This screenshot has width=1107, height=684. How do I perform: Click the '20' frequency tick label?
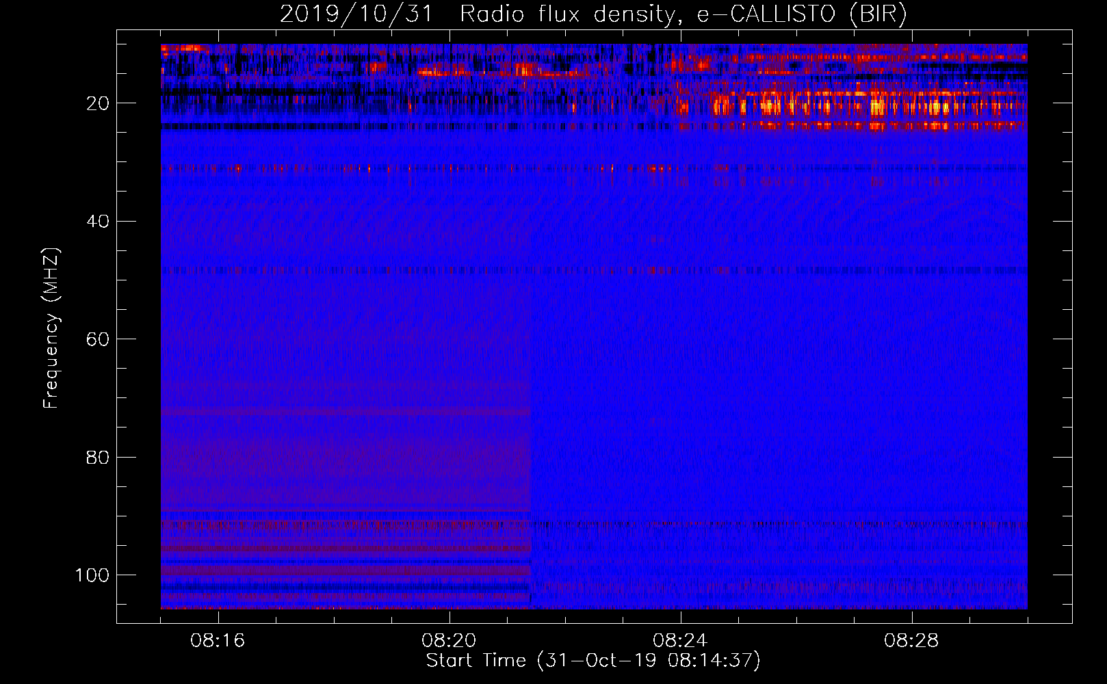(x=98, y=103)
